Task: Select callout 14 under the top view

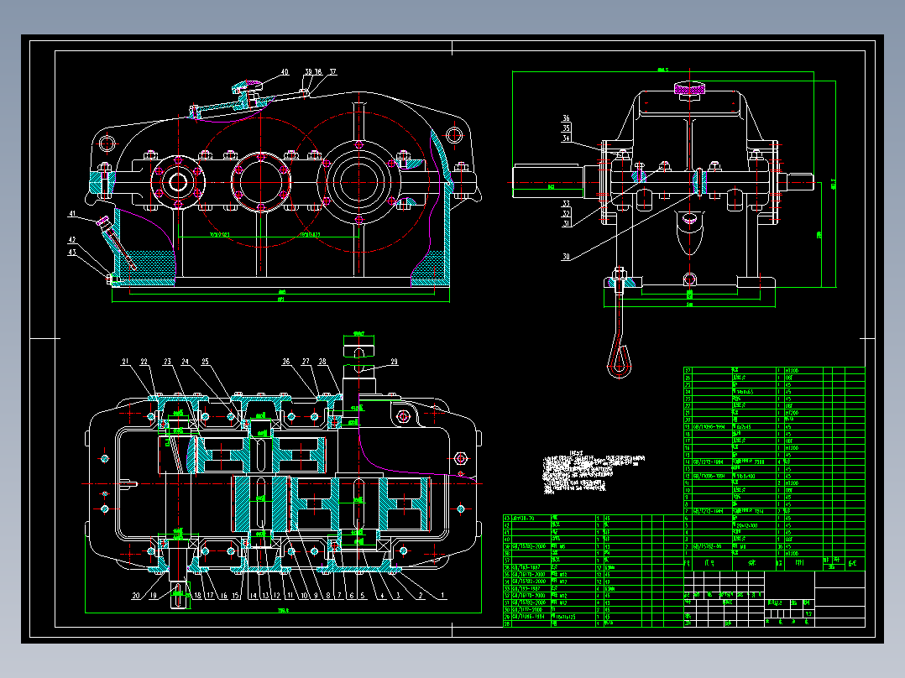Action: tap(253, 596)
